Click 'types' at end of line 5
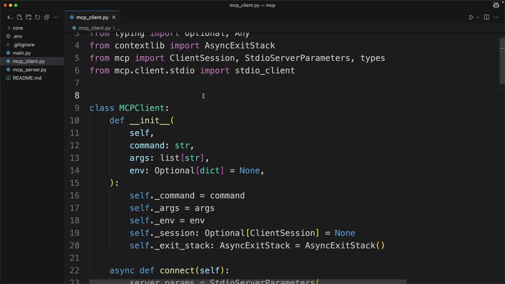 pos(372,58)
